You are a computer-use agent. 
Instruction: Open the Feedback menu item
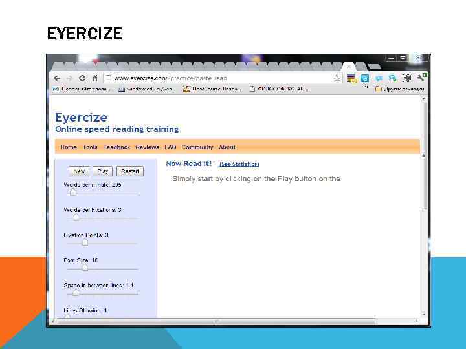point(116,147)
